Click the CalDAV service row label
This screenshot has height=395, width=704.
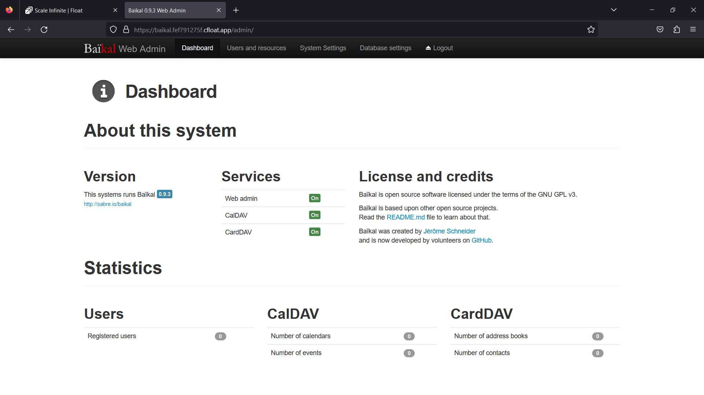pyautogui.click(x=236, y=215)
